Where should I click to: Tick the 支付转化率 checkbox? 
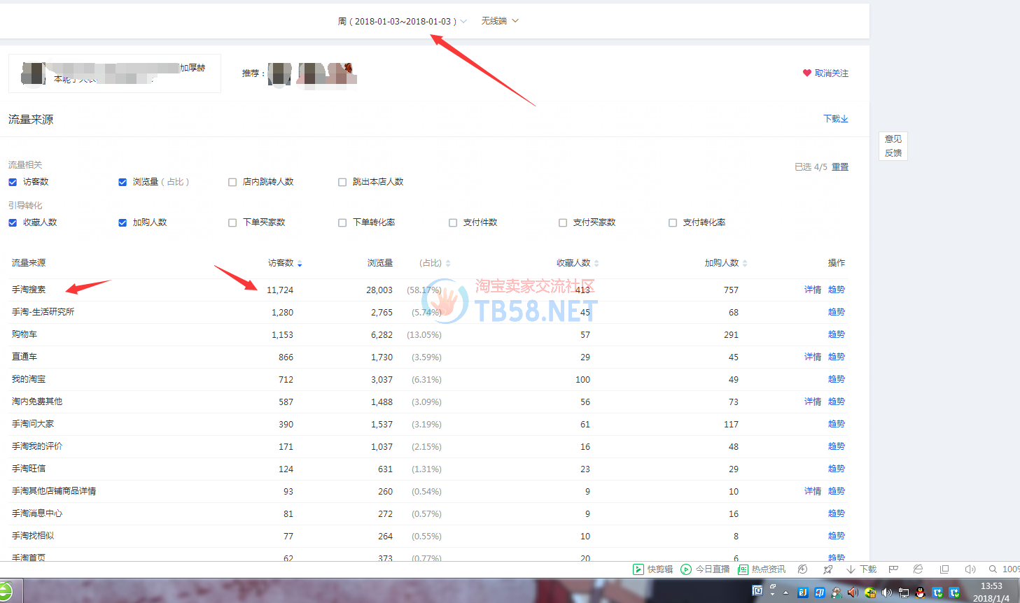(x=673, y=222)
